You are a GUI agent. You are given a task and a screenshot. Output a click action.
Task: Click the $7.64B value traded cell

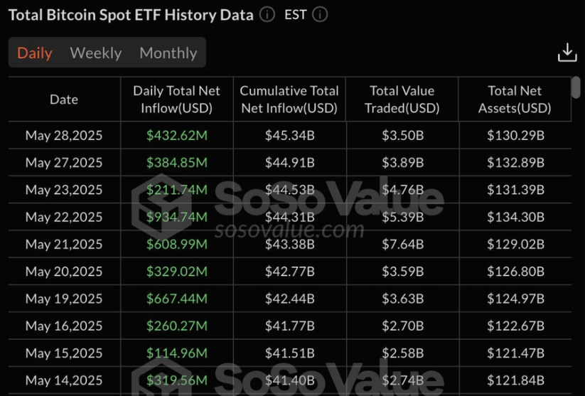coord(402,244)
